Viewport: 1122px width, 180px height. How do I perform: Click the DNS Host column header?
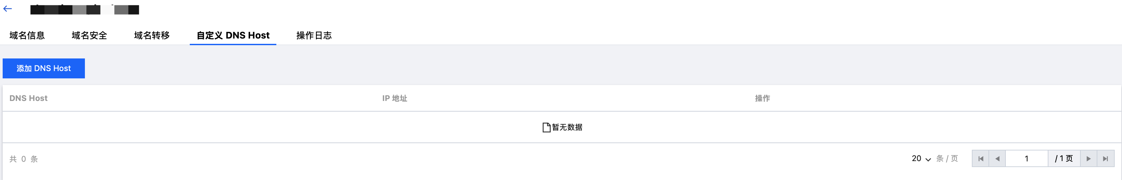(x=28, y=98)
